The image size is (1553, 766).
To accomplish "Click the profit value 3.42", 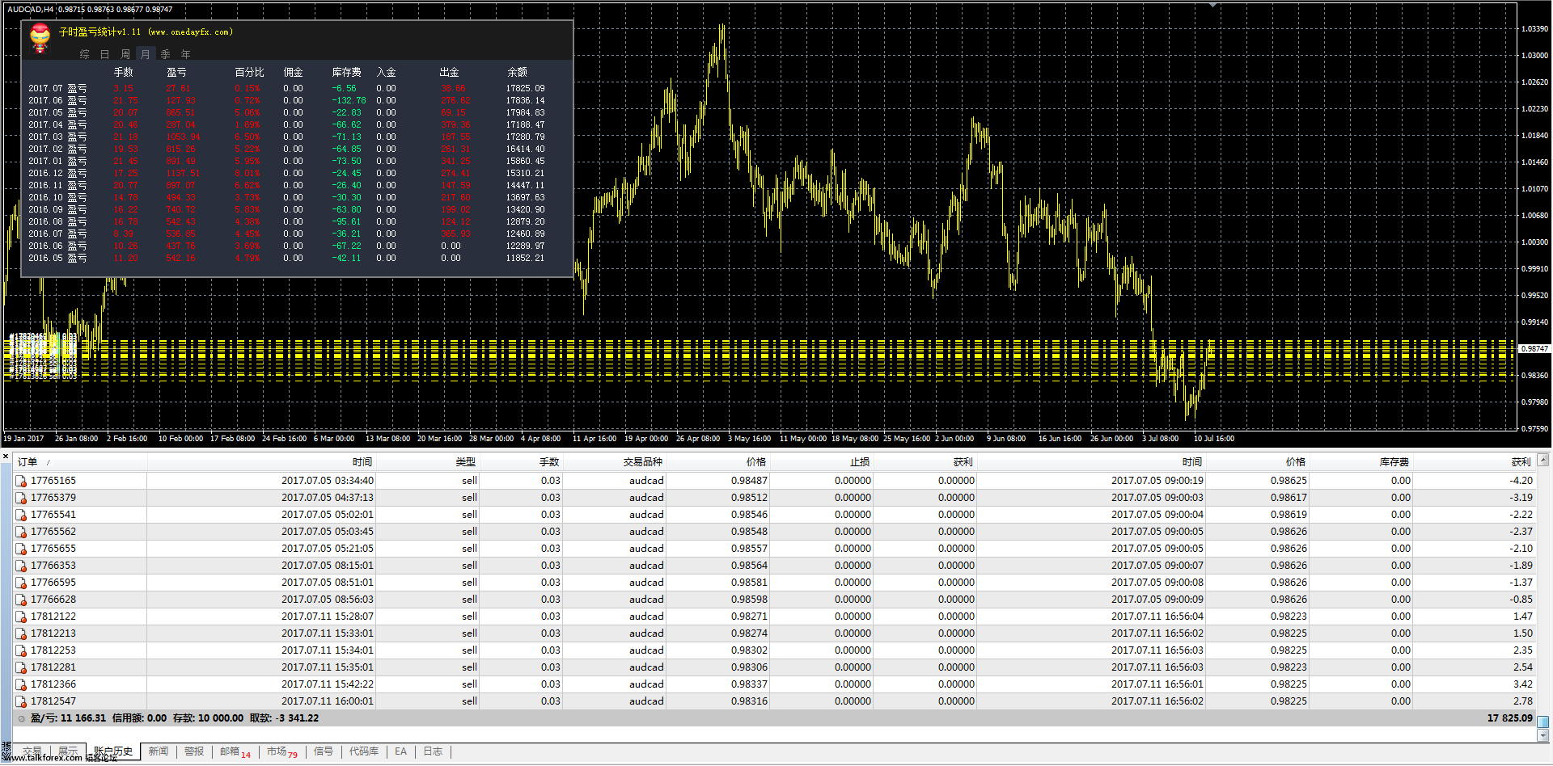I will pos(1523,684).
